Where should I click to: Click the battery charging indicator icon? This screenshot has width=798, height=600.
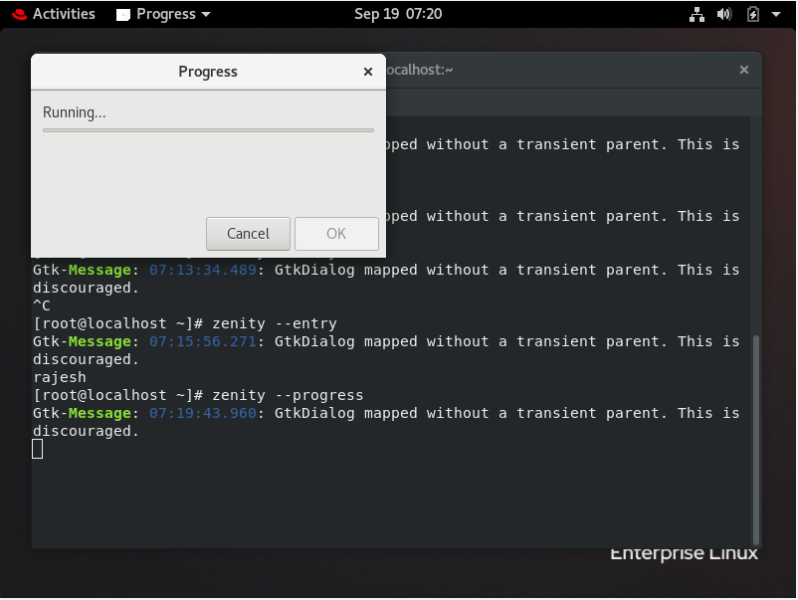(751, 14)
